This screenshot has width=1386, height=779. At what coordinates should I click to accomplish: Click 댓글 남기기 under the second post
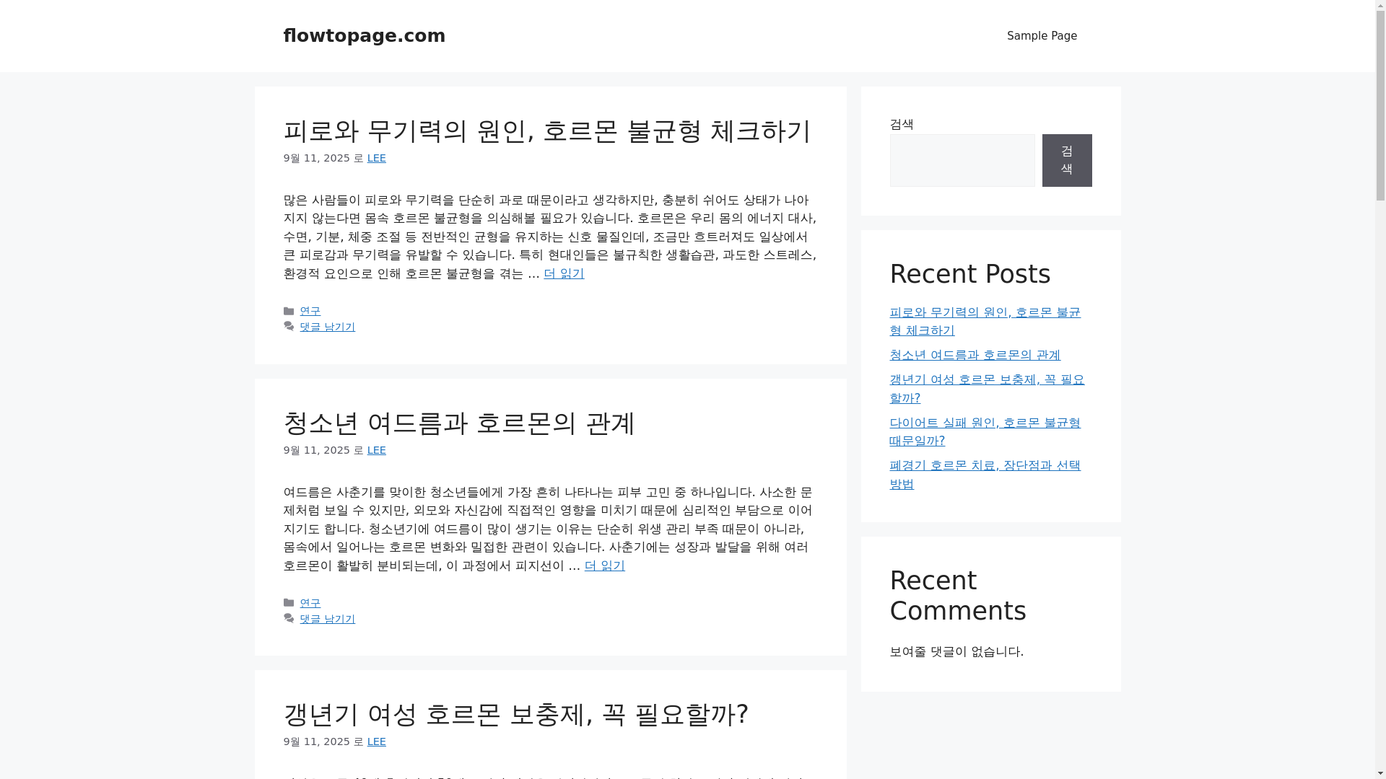click(328, 619)
